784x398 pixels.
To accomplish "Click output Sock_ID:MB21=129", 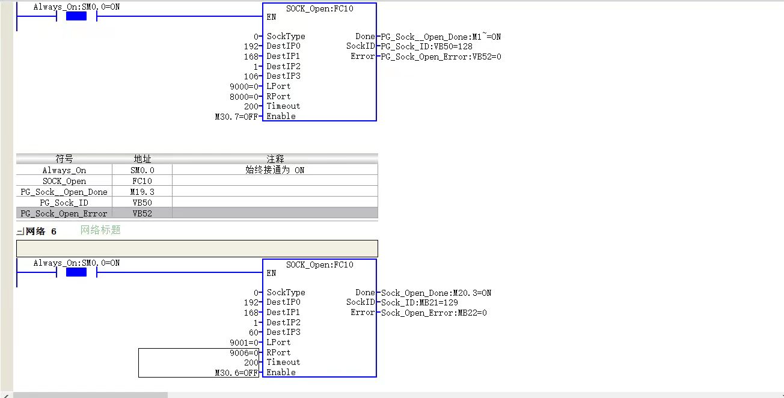I will [x=419, y=302].
